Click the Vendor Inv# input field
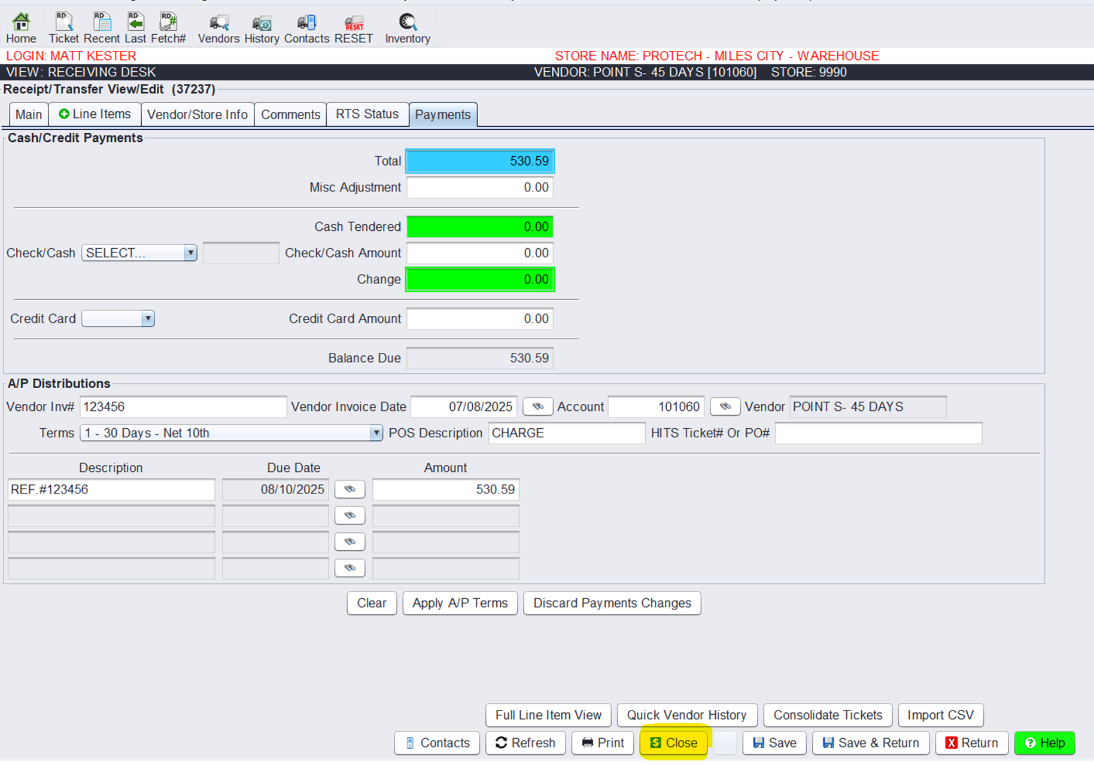Image resolution: width=1094 pixels, height=765 pixels. pos(183,407)
